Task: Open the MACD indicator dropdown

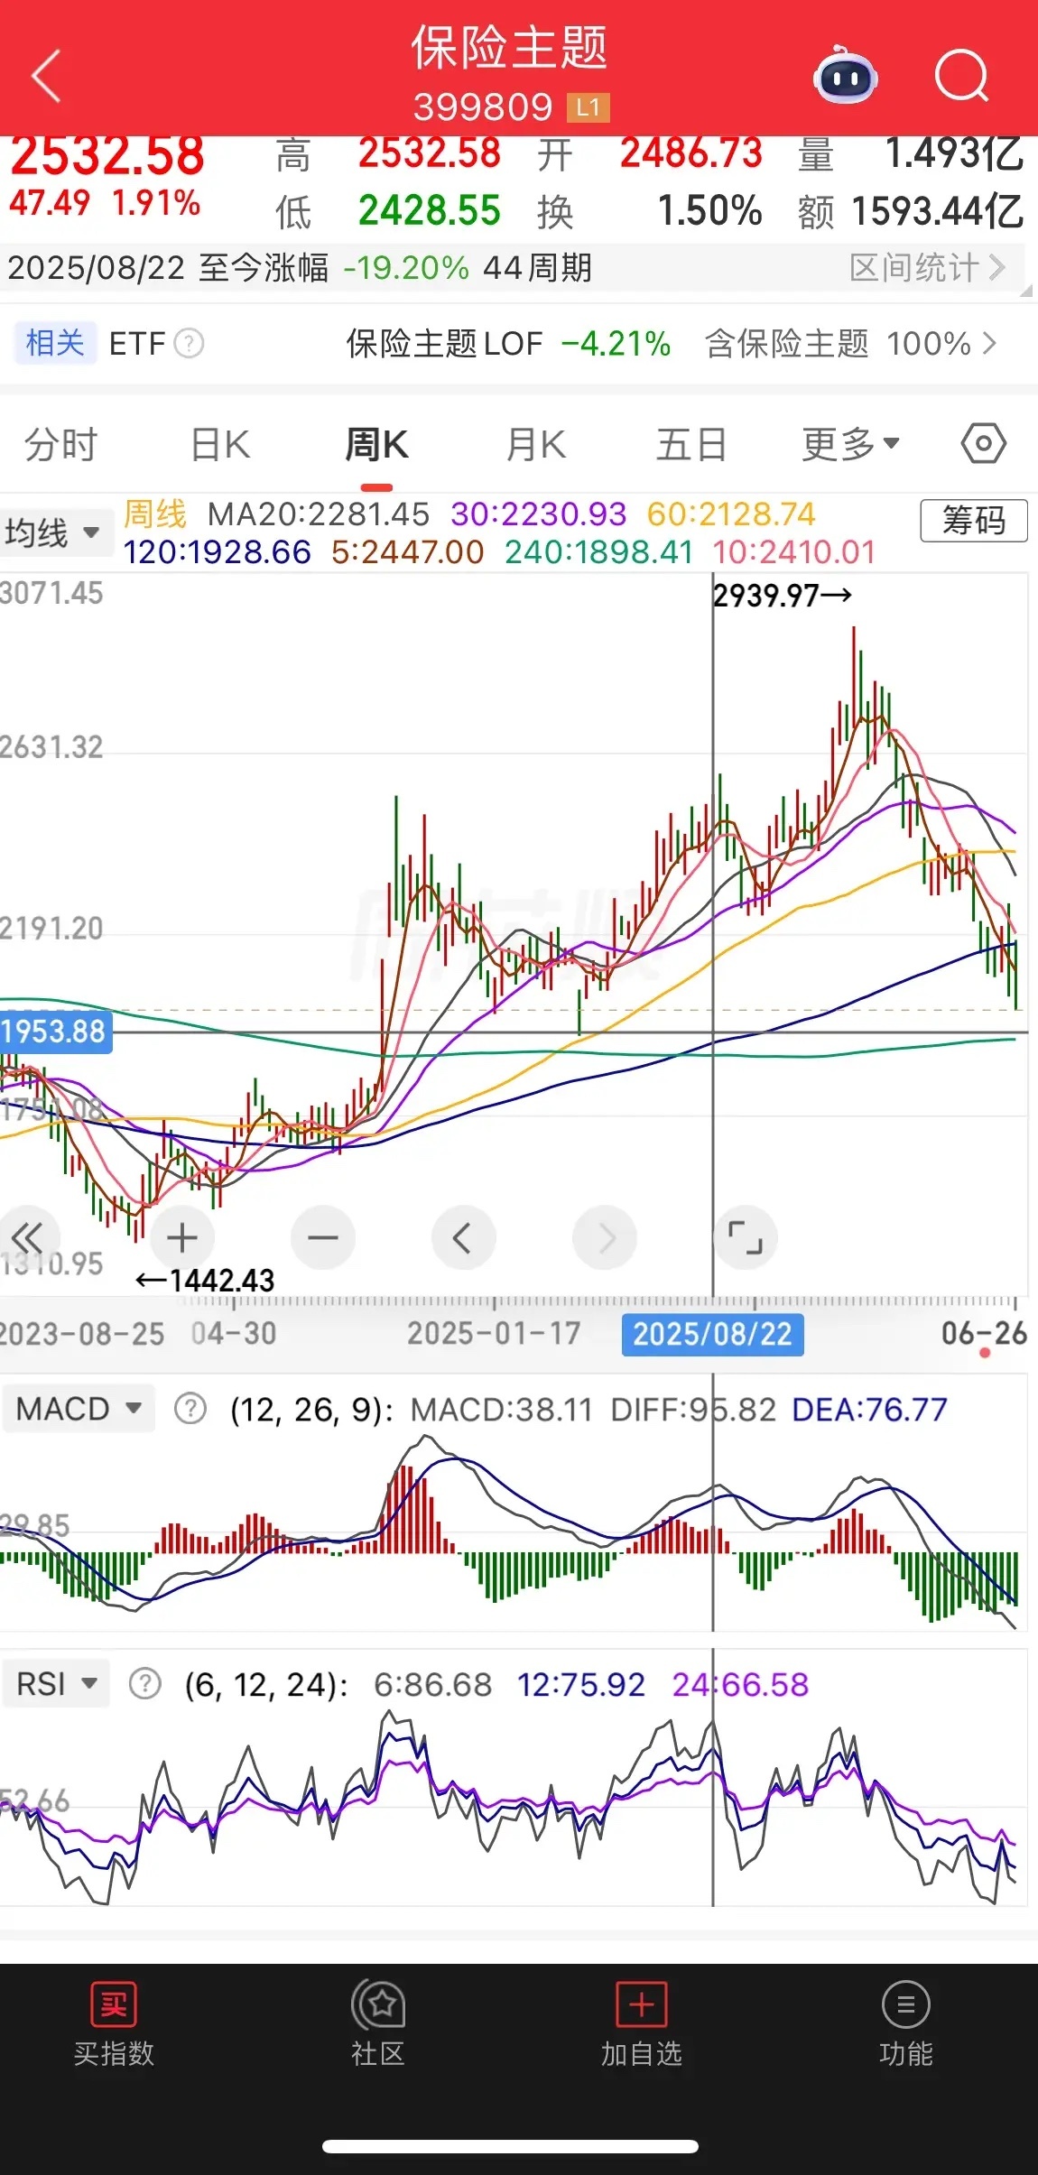Action: click(x=79, y=1408)
